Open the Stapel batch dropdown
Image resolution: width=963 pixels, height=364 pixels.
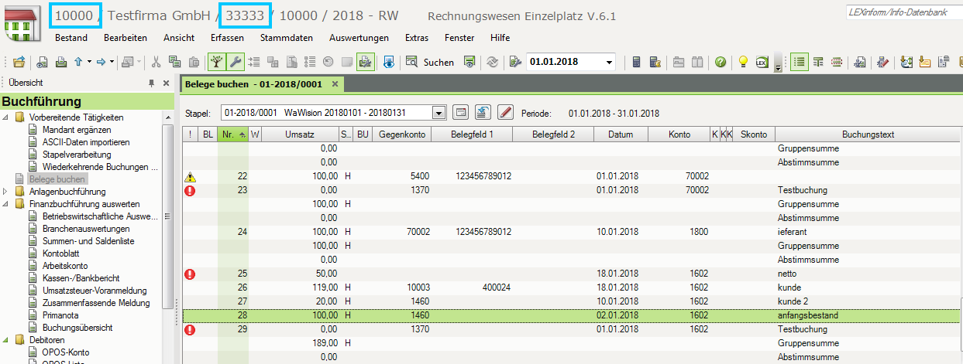point(439,113)
